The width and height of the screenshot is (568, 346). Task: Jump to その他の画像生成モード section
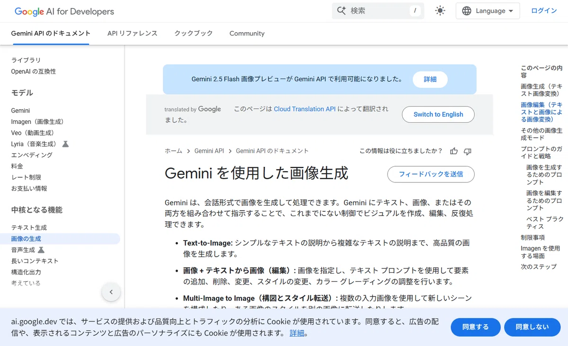tap(541, 134)
